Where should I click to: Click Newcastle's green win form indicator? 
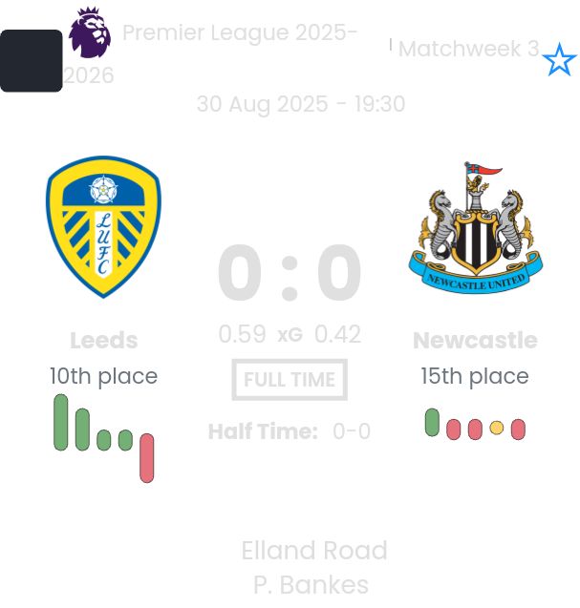tap(432, 422)
